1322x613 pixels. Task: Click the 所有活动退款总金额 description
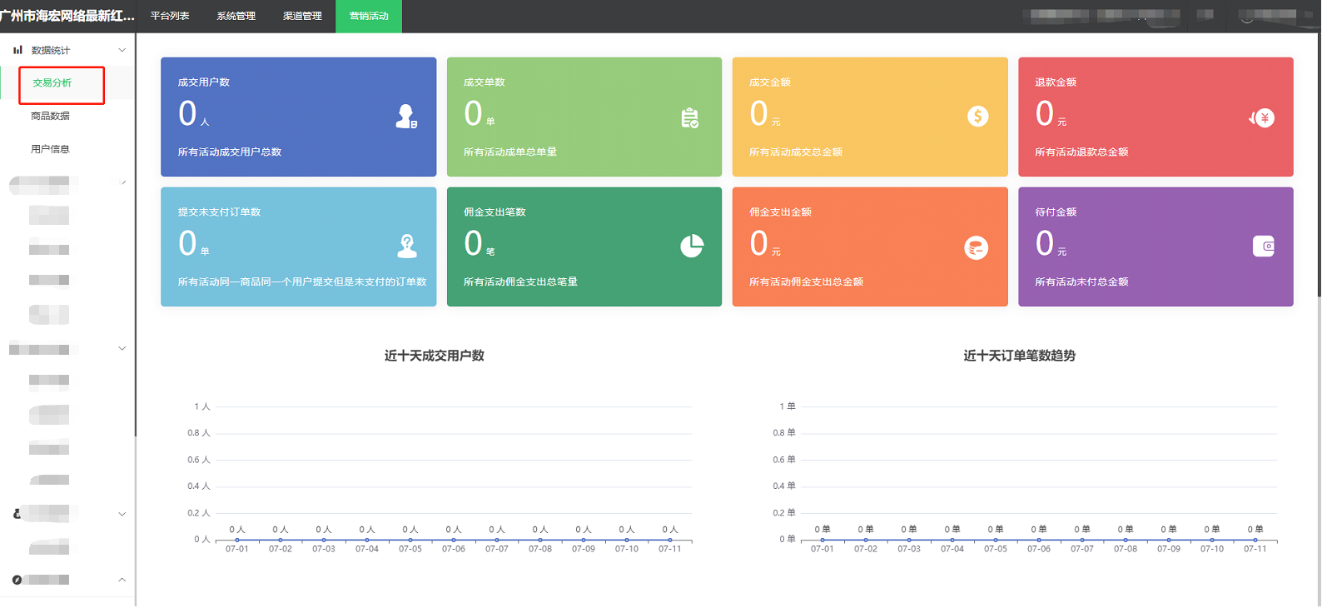pyautogui.click(x=1081, y=152)
